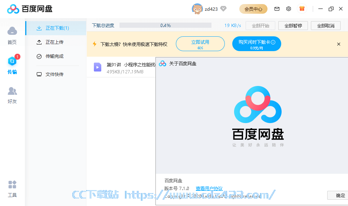Click the zd423 username
This screenshot has height=206, width=348.
[211, 9]
